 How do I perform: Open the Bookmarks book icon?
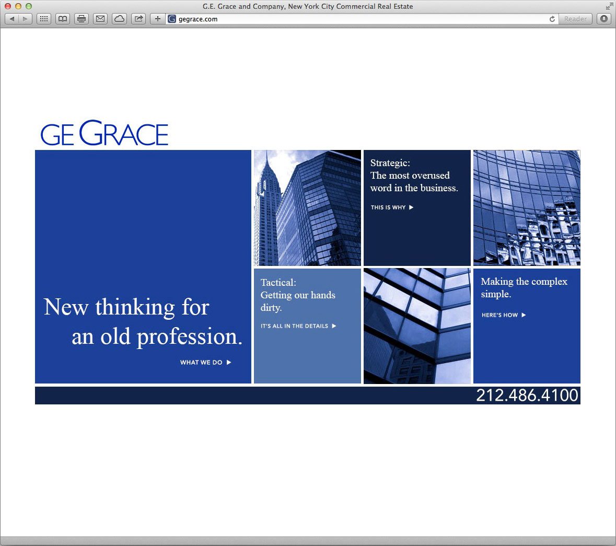tap(63, 19)
